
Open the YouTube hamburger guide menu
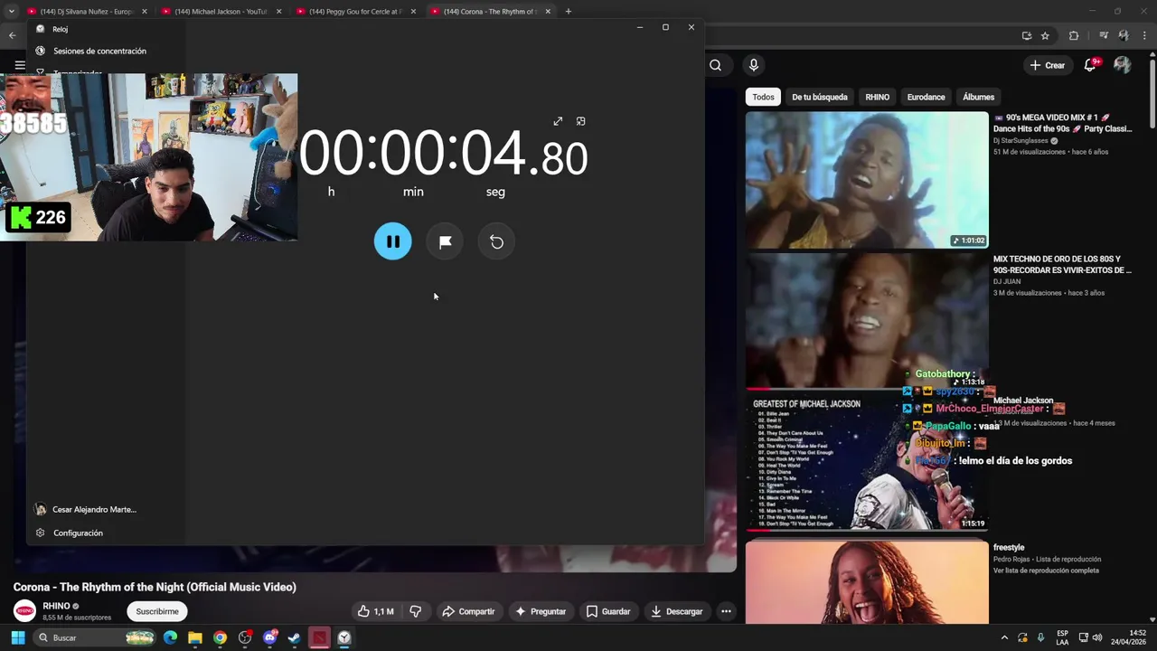click(x=20, y=65)
